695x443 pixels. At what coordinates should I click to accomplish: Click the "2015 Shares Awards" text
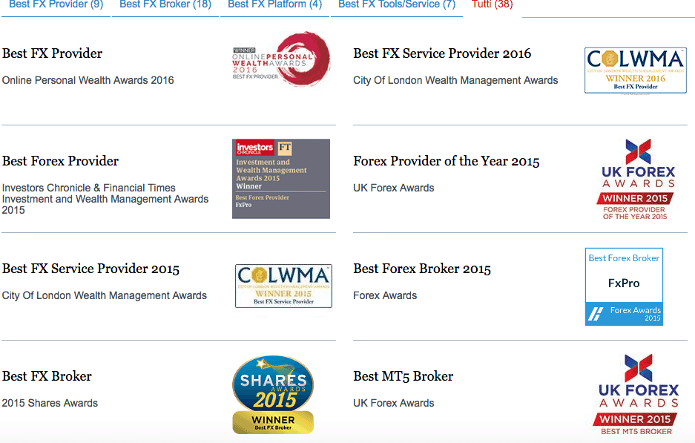[50, 403]
